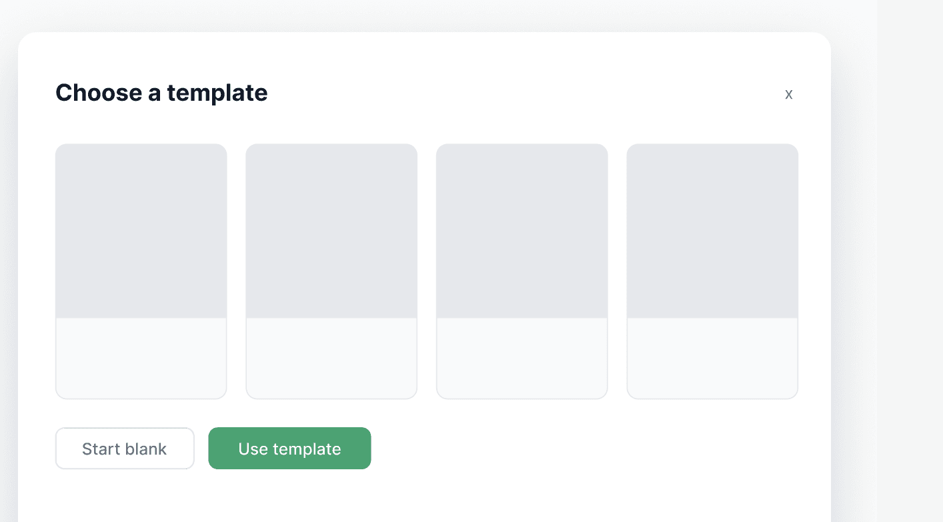Image resolution: width=943 pixels, height=522 pixels.
Task: Close the template dialog with the x
Action: (x=789, y=94)
